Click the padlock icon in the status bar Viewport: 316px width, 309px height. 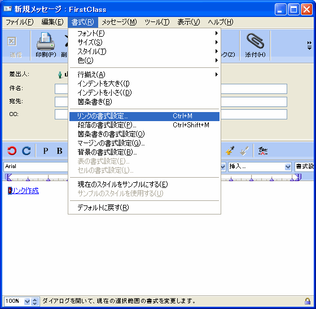(x=308, y=301)
